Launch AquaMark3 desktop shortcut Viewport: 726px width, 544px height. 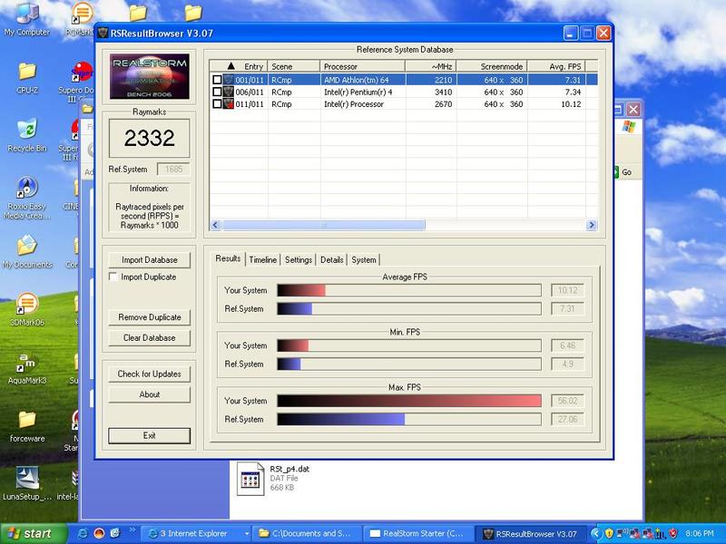(27, 368)
